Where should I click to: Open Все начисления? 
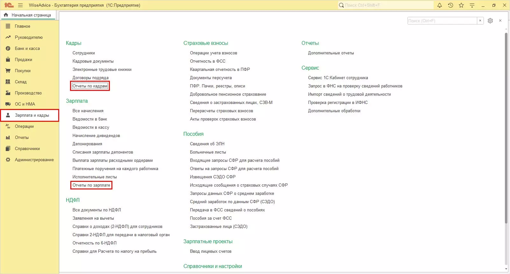(x=88, y=111)
